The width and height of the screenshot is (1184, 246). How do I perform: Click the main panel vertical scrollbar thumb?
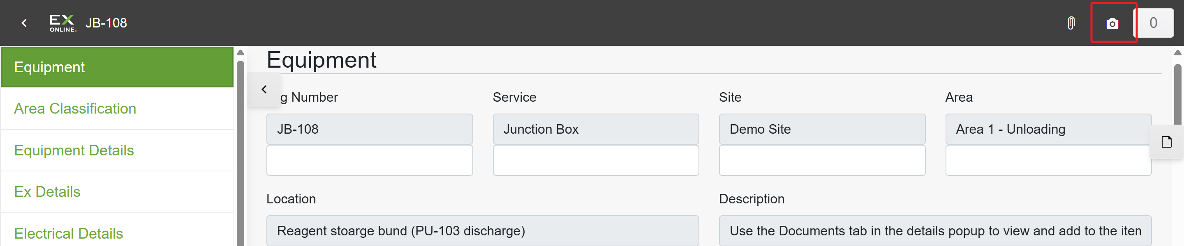click(x=1177, y=94)
